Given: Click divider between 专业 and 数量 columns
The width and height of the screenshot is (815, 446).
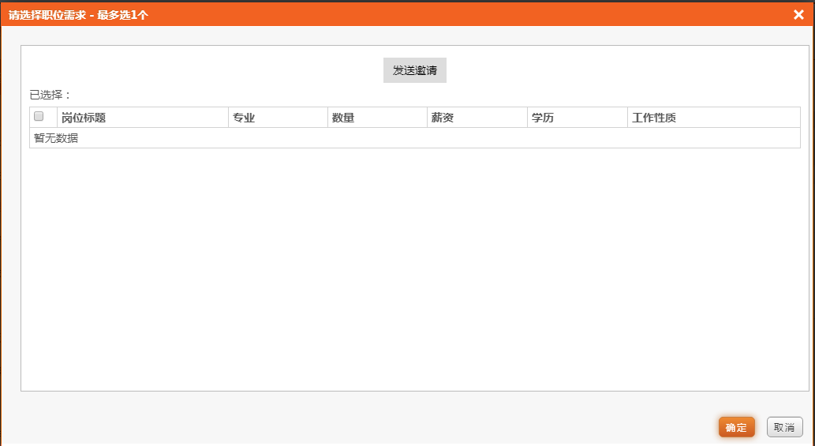Looking at the screenshot, I should pos(327,118).
